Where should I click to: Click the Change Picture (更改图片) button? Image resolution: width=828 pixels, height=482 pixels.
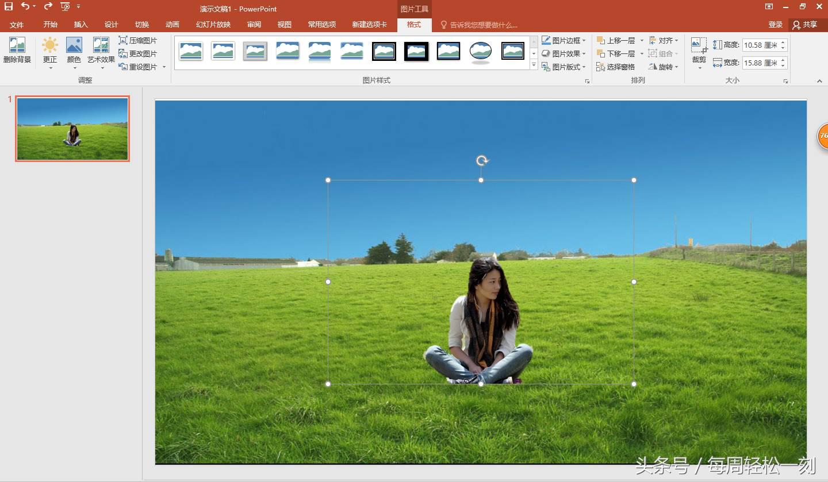(x=138, y=54)
